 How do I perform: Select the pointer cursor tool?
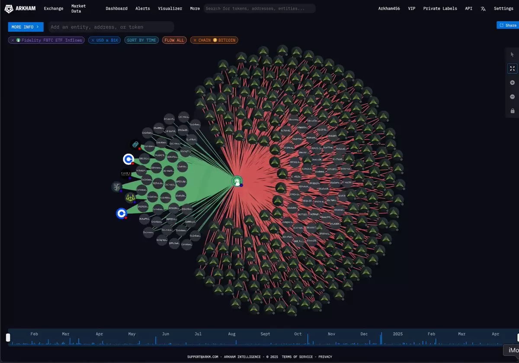pos(513,55)
